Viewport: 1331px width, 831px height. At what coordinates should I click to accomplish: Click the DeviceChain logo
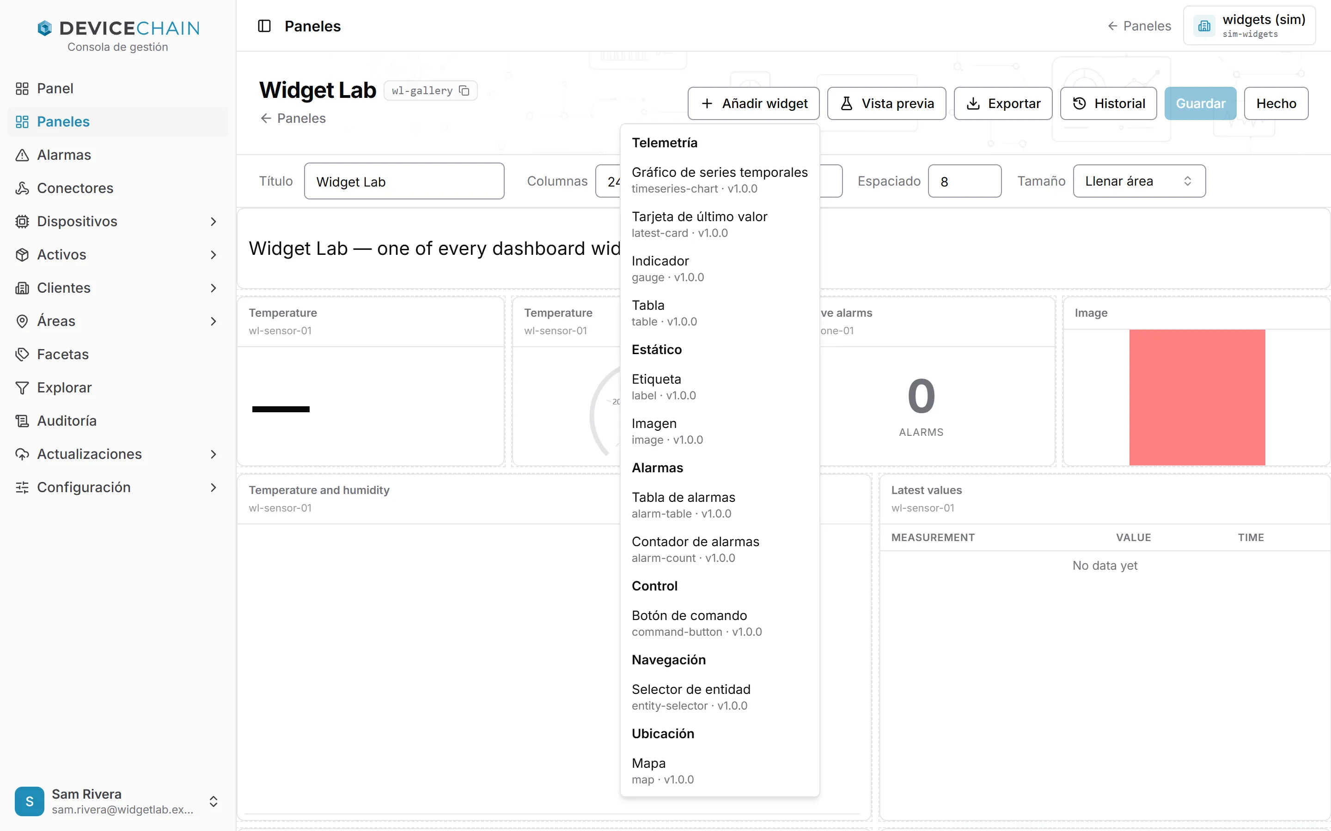coord(118,28)
